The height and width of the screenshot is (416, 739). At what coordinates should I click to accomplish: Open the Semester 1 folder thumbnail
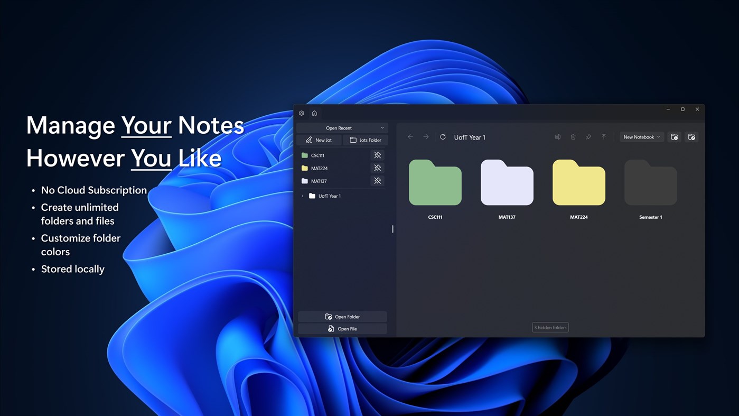point(650,182)
